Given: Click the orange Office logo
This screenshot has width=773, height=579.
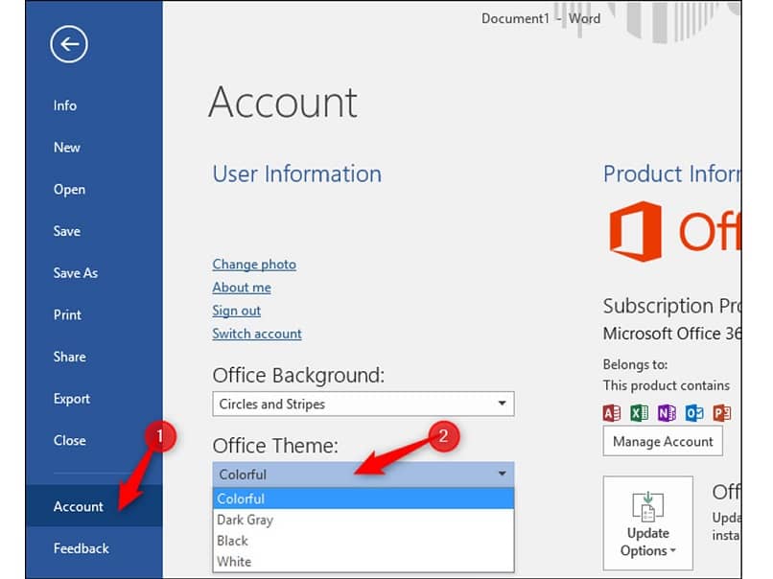Looking at the screenshot, I should coord(636,231).
